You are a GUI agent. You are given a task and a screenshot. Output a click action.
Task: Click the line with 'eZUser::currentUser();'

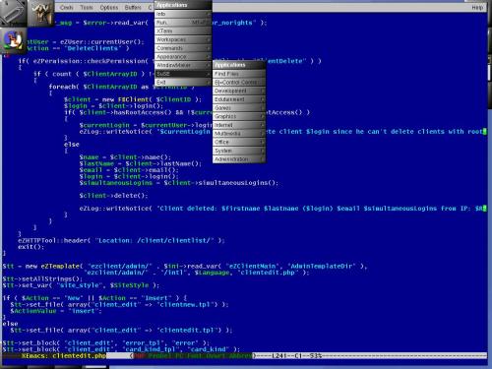[x=86, y=42]
